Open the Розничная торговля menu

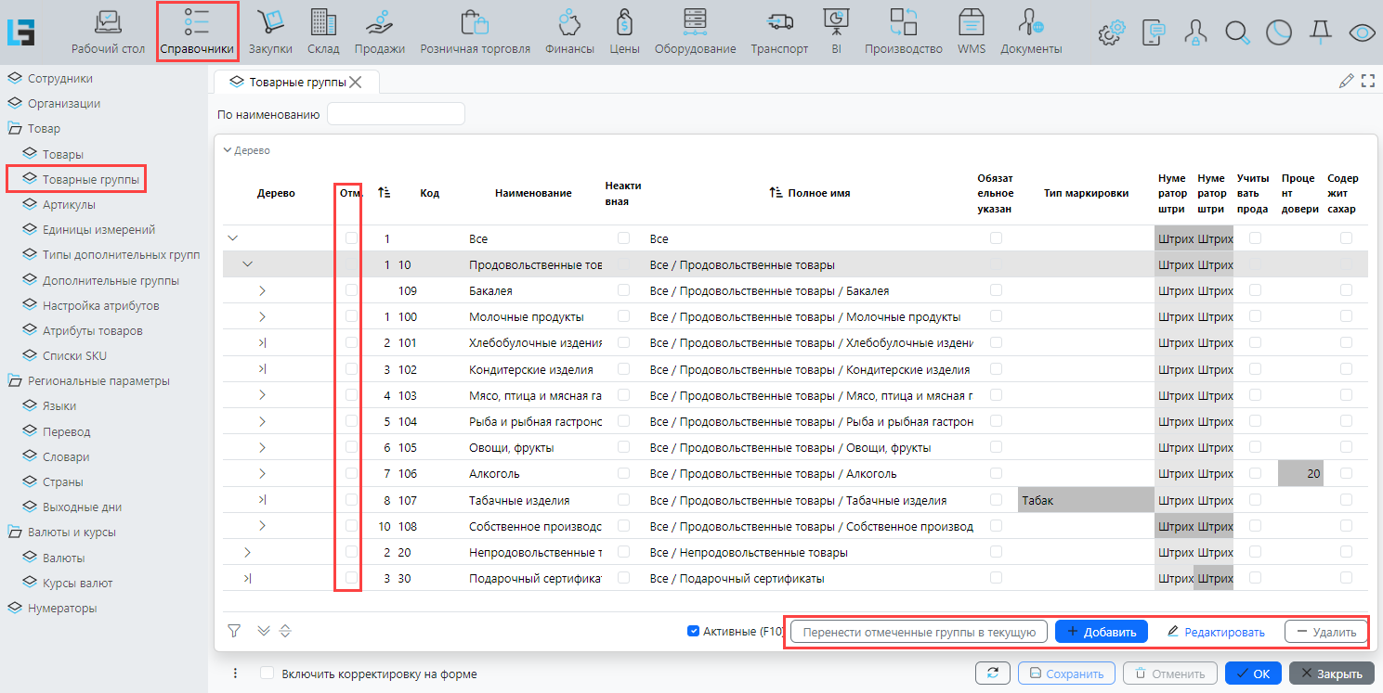point(475,31)
